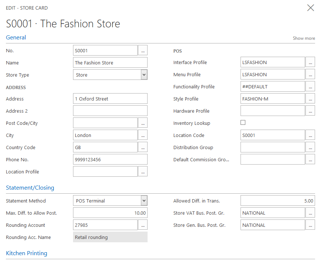318x264 pixels.
Task: Click the Country Code lookup button
Action: coord(143,147)
